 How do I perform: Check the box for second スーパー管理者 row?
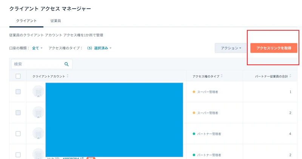[18, 113]
